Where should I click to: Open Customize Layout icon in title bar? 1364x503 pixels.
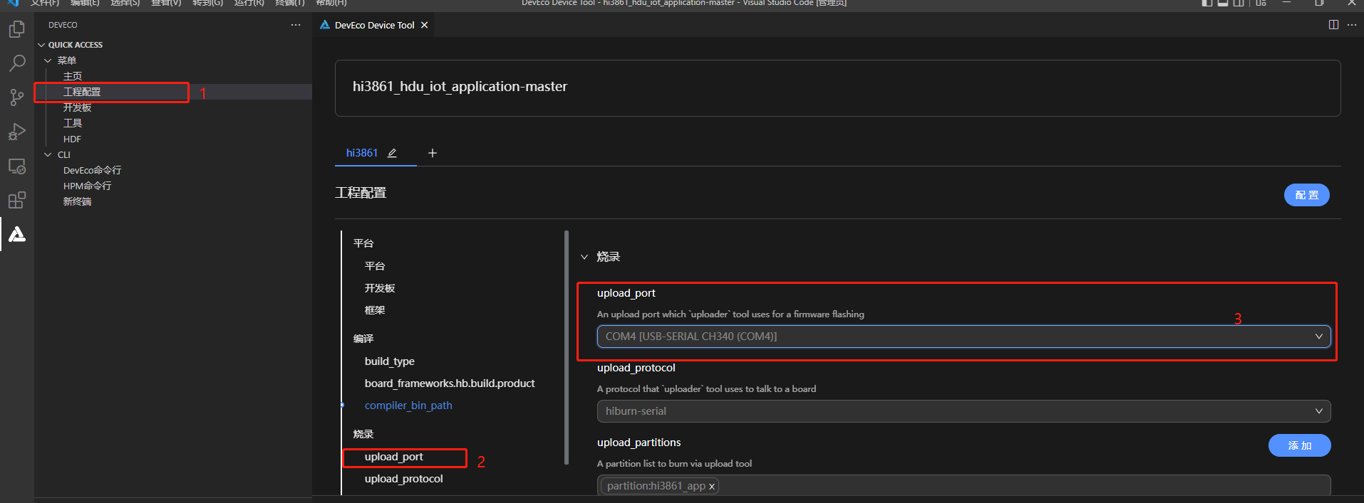(x=1261, y=3)
